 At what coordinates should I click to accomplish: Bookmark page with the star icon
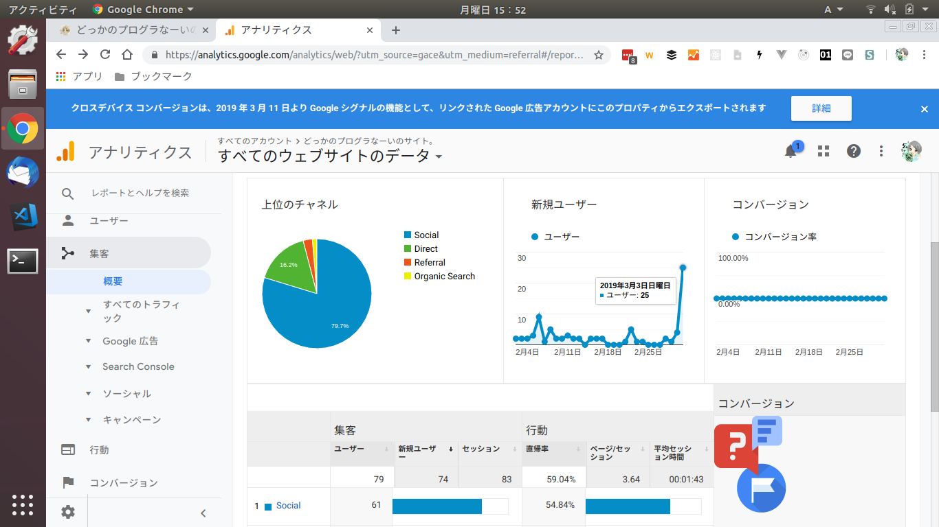(x=599, y=55)
